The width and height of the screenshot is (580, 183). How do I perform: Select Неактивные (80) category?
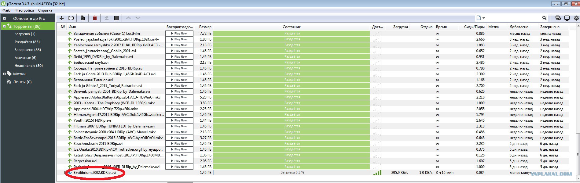coord(29,66)
